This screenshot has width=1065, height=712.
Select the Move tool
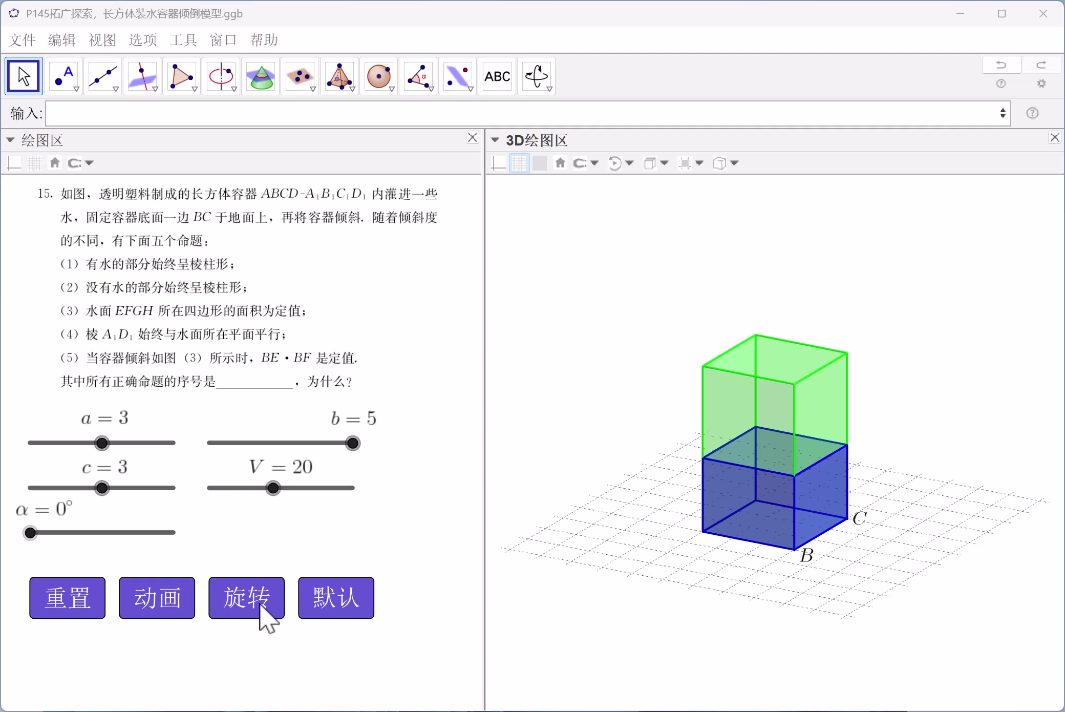click(23, 76)
